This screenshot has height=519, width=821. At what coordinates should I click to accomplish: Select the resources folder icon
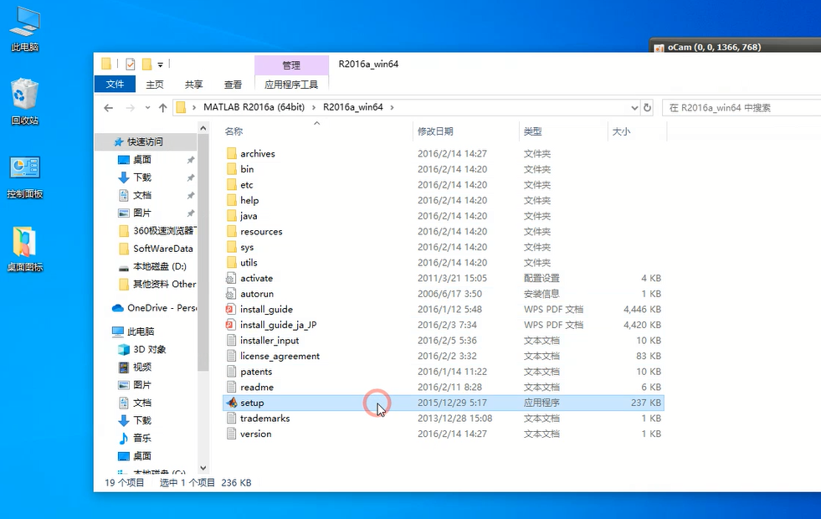coord(232,232)
